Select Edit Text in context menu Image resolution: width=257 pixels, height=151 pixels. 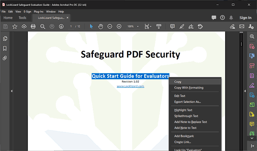[195, 96]
